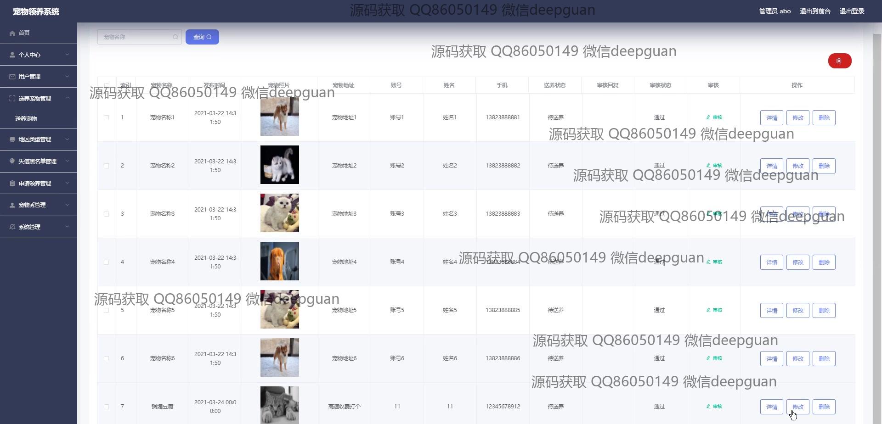Screen dimensions: 882x424
Task: Tick the checkbox for 宠物名称4 row
Action: tap(107, 262)
